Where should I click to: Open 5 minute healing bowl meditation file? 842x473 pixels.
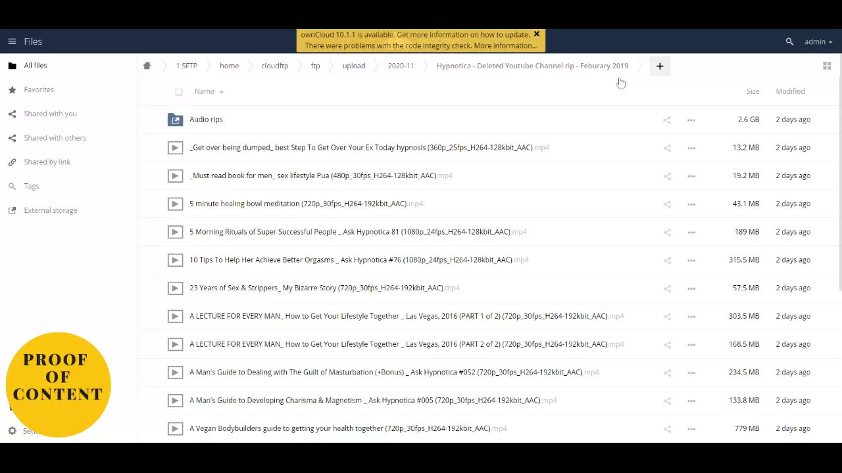[x=306, y=204]
